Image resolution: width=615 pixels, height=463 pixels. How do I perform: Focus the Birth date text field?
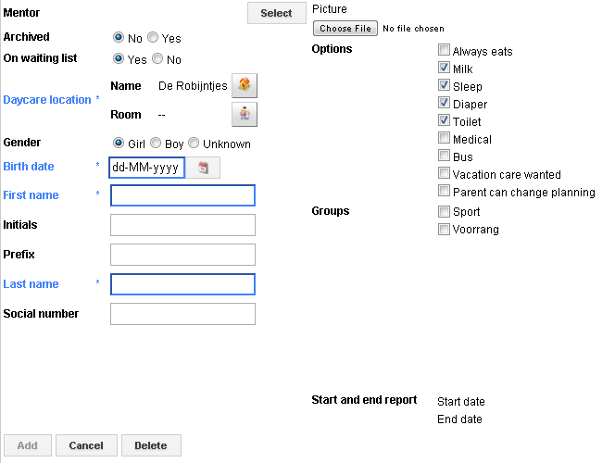click(146, 168)
